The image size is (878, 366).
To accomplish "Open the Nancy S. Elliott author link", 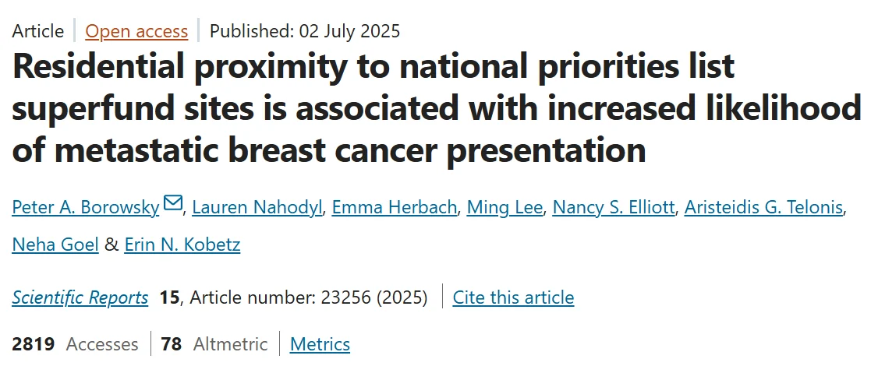I will coord(613,207).
